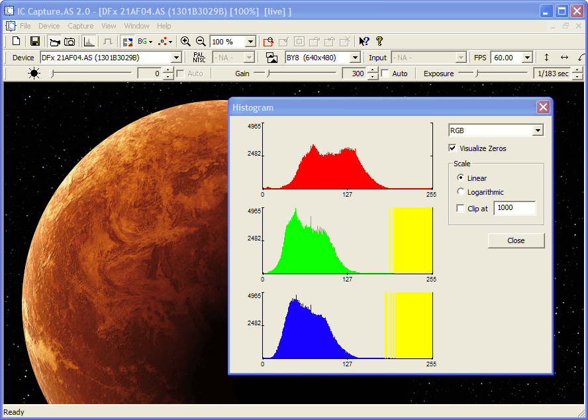Decrease Gain with the down spinner arrow
The height and width of the screenshot is (420, 588).
pyautogui.click(x=372, y=77)
